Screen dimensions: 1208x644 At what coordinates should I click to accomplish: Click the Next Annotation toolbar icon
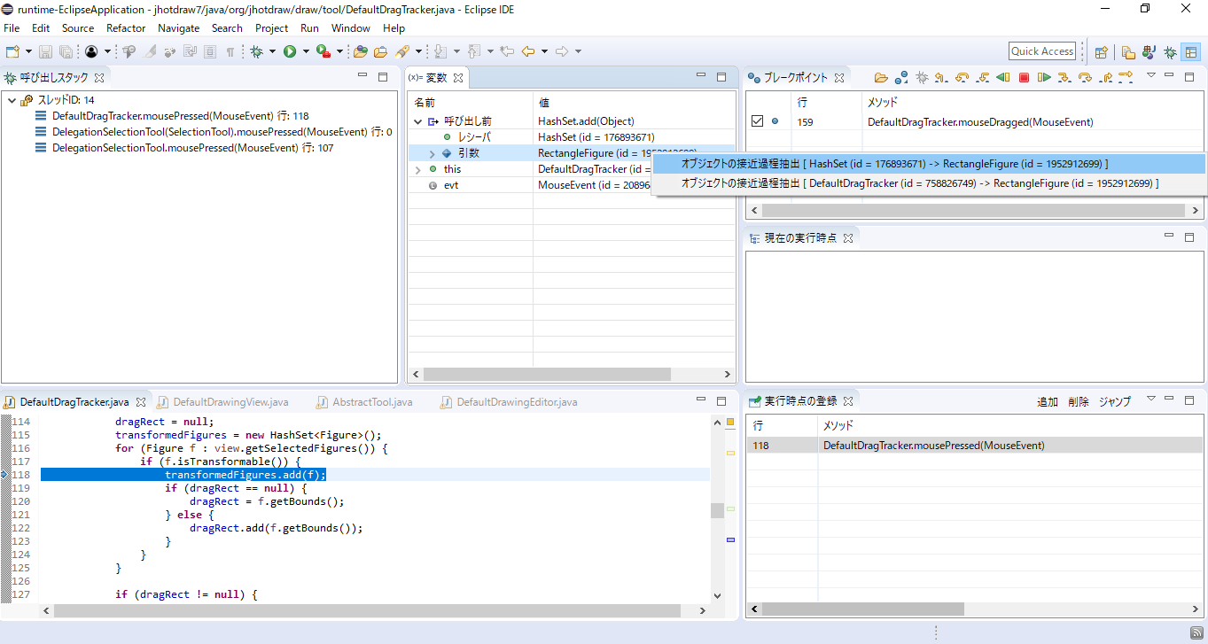click(x=440, y=51)
